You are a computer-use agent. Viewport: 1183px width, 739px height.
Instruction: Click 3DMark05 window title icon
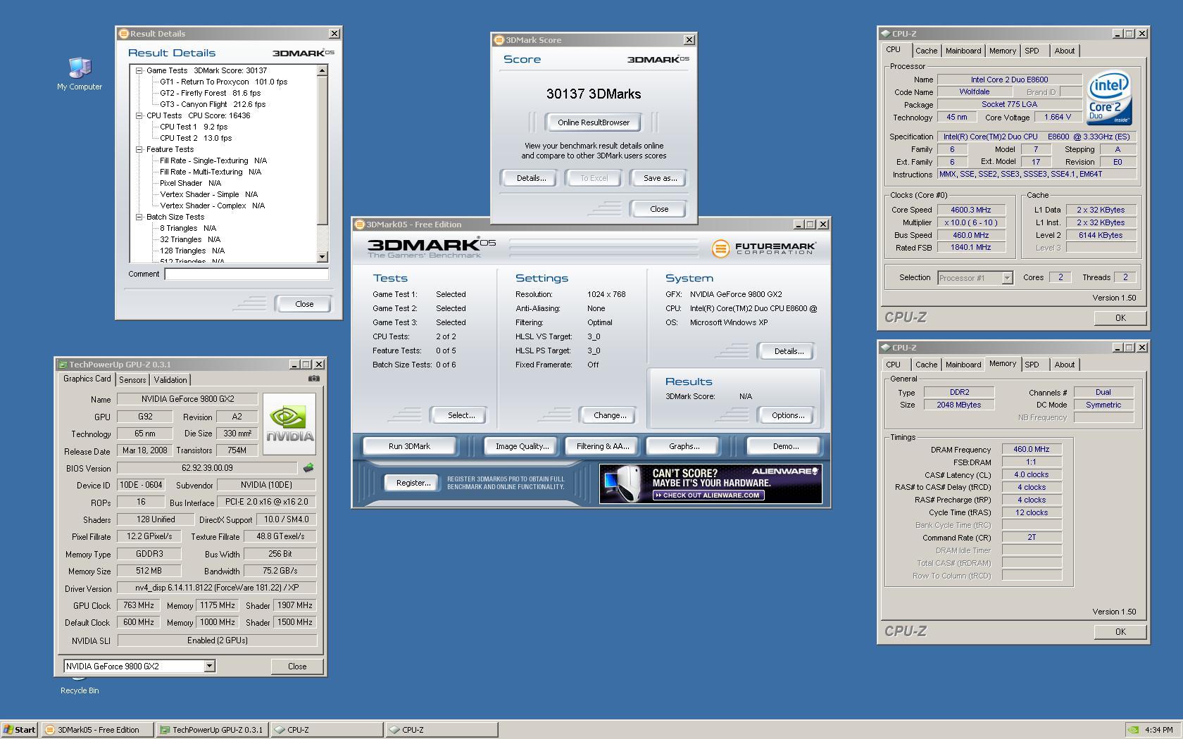coord(360,225)
